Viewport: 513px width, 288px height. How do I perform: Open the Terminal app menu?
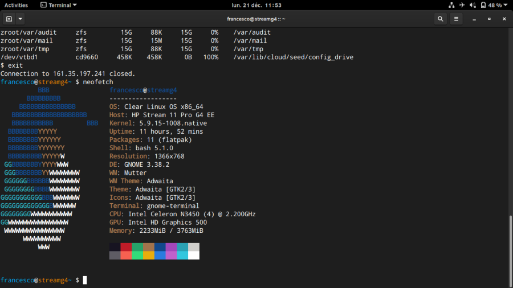coord(59,5)
